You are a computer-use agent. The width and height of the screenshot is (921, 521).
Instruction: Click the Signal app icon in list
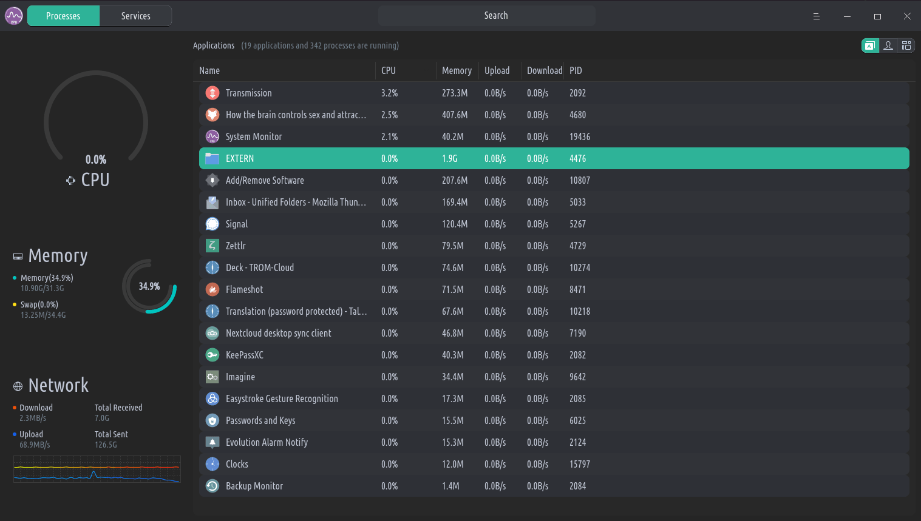tap(212, 224)
